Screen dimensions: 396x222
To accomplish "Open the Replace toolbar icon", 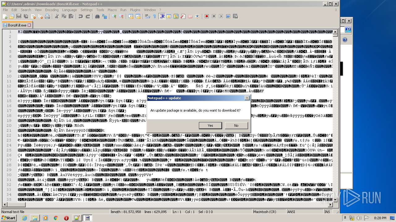I will (x=104, y=16).
